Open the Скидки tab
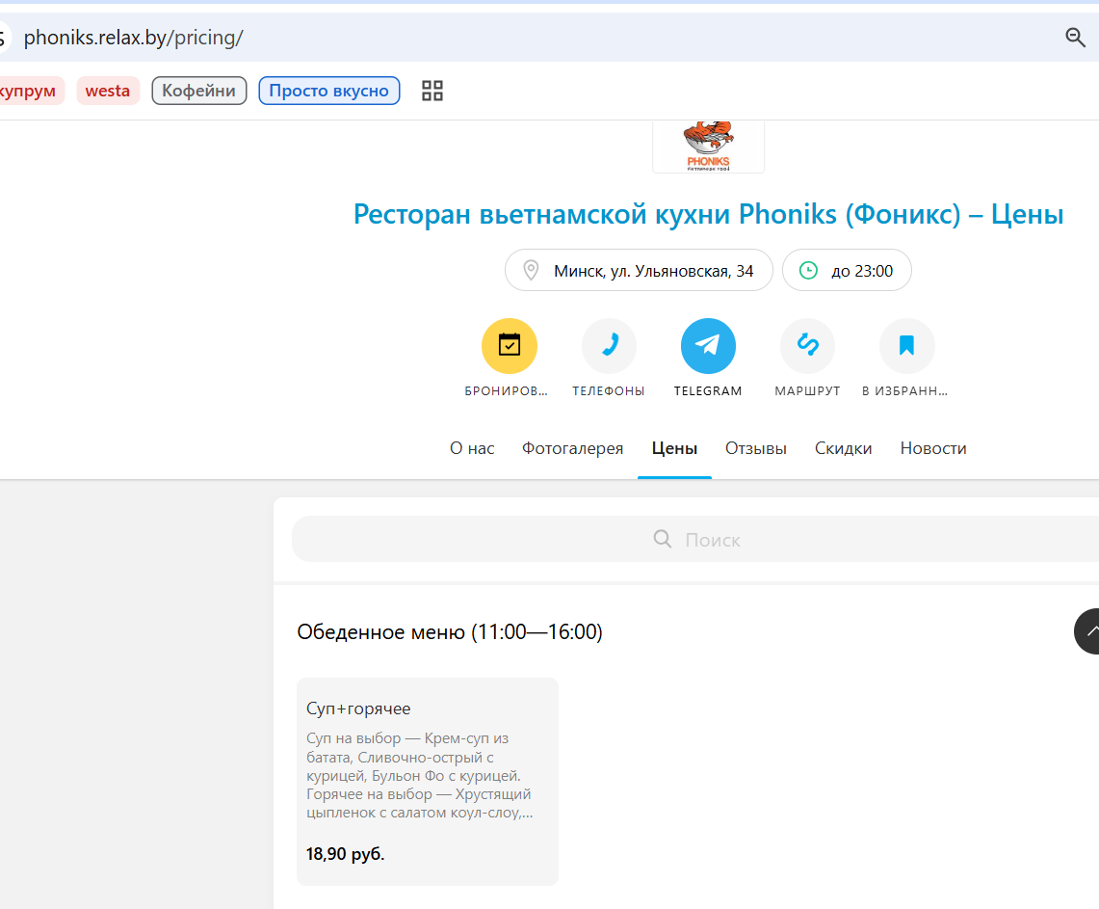Screen dimensions: 1099x909 point(843,448)
